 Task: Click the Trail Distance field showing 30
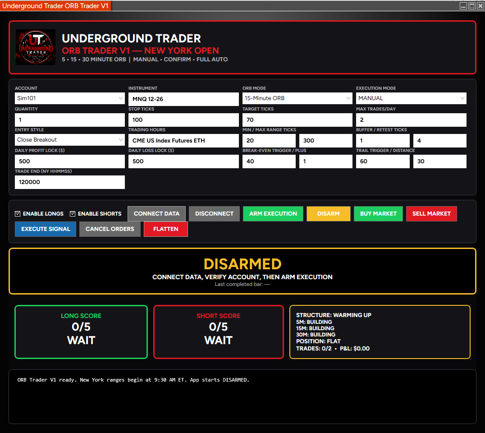click(440, 161)
